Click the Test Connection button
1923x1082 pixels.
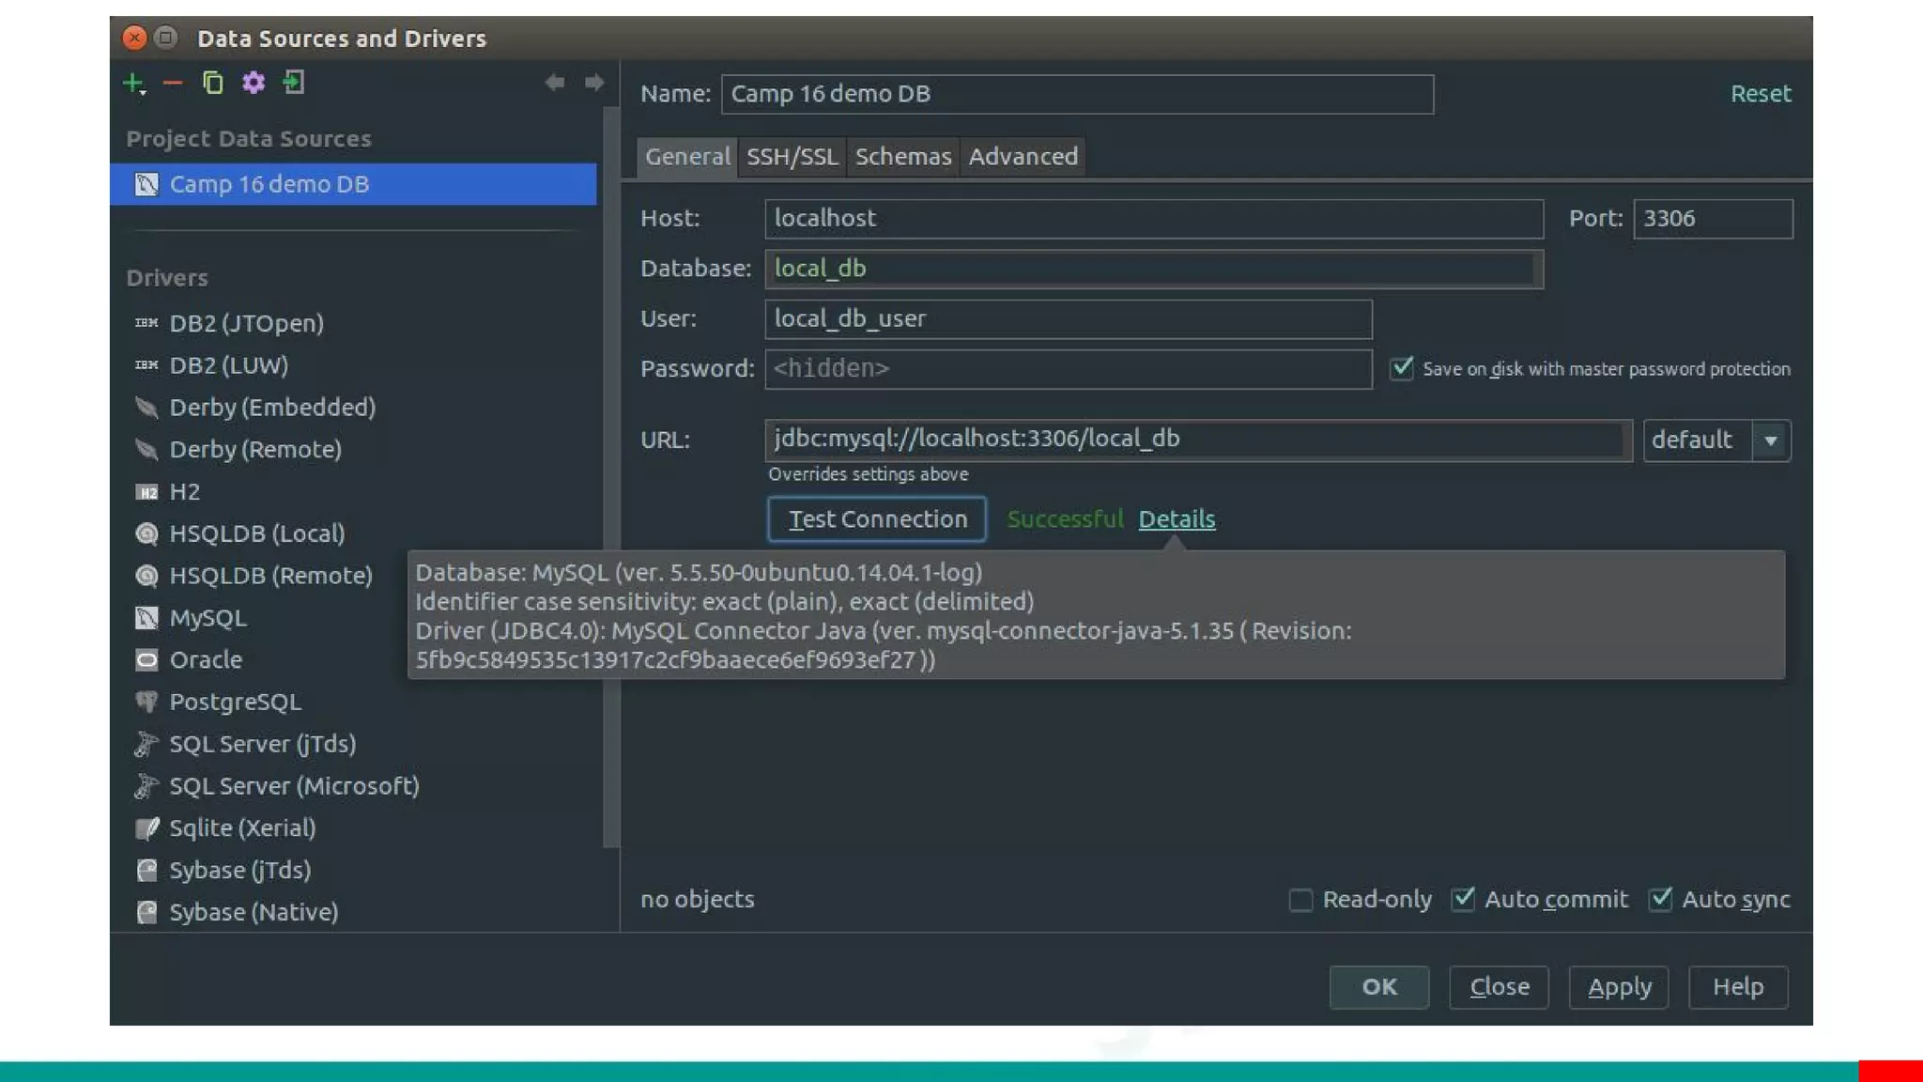tap(877, 519)
